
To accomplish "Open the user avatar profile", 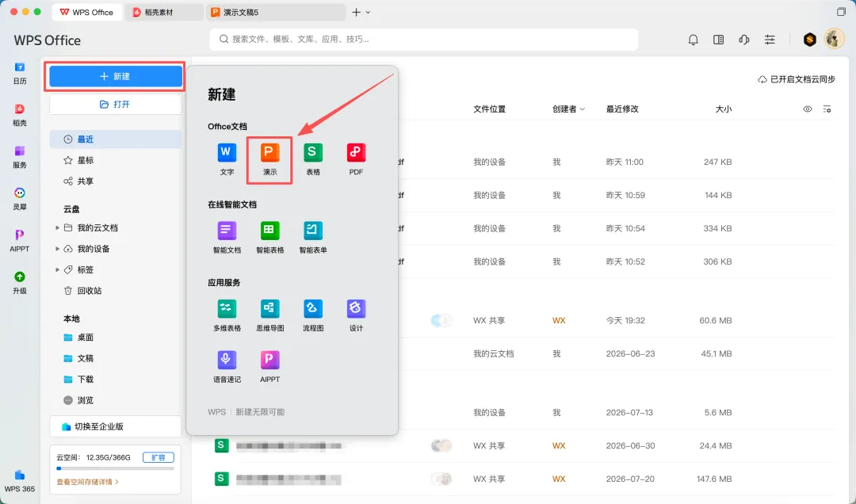I will click(x=834, y=39).
